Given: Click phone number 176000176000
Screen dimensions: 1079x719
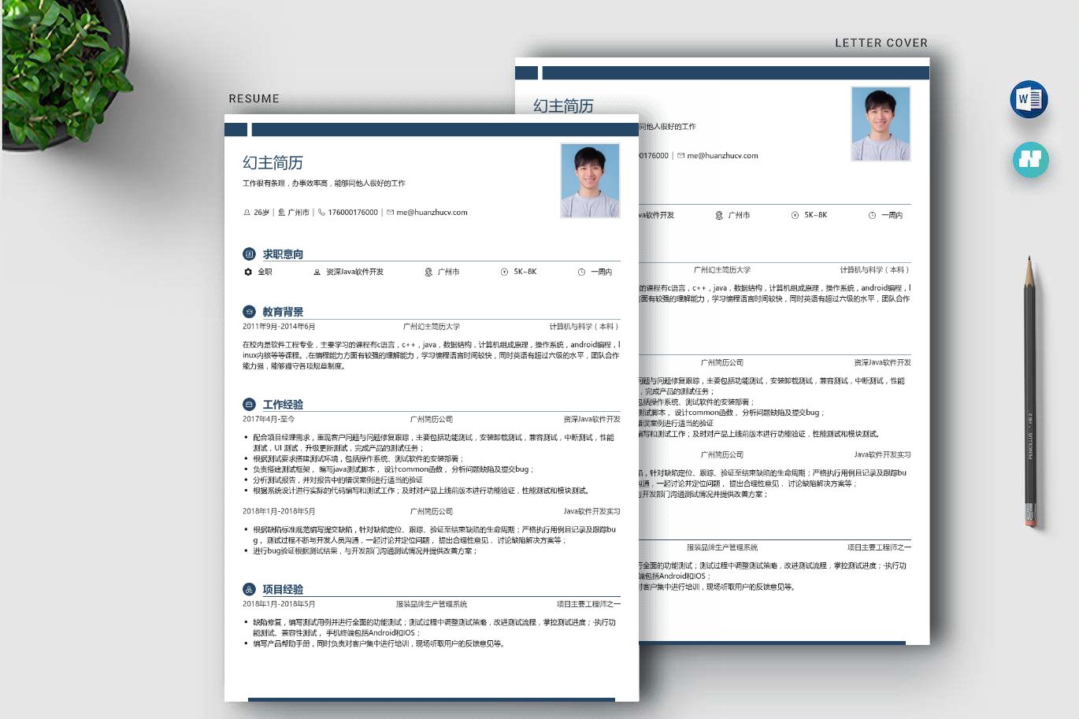Looking at the screenshot, I should click(353, 213).
